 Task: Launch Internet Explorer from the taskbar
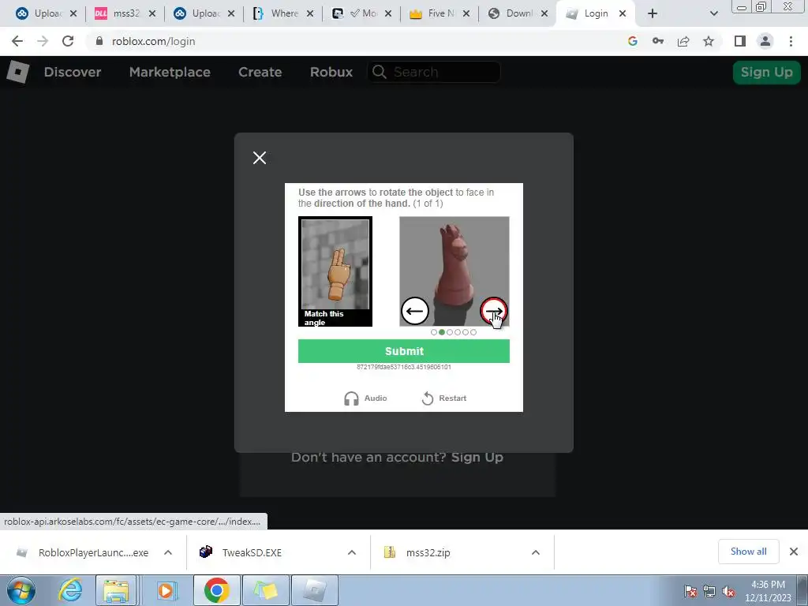pos(69,590)
